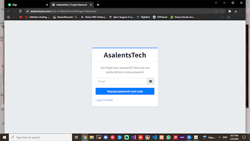Open InMotion Hosting bookmark
The height and width of the screenshot is (141, 250).
(x=37, y=17)
